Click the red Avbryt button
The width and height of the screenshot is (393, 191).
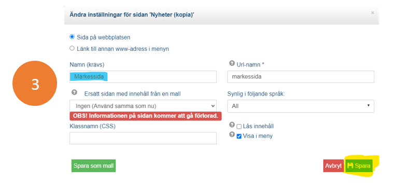coord(333,166)
